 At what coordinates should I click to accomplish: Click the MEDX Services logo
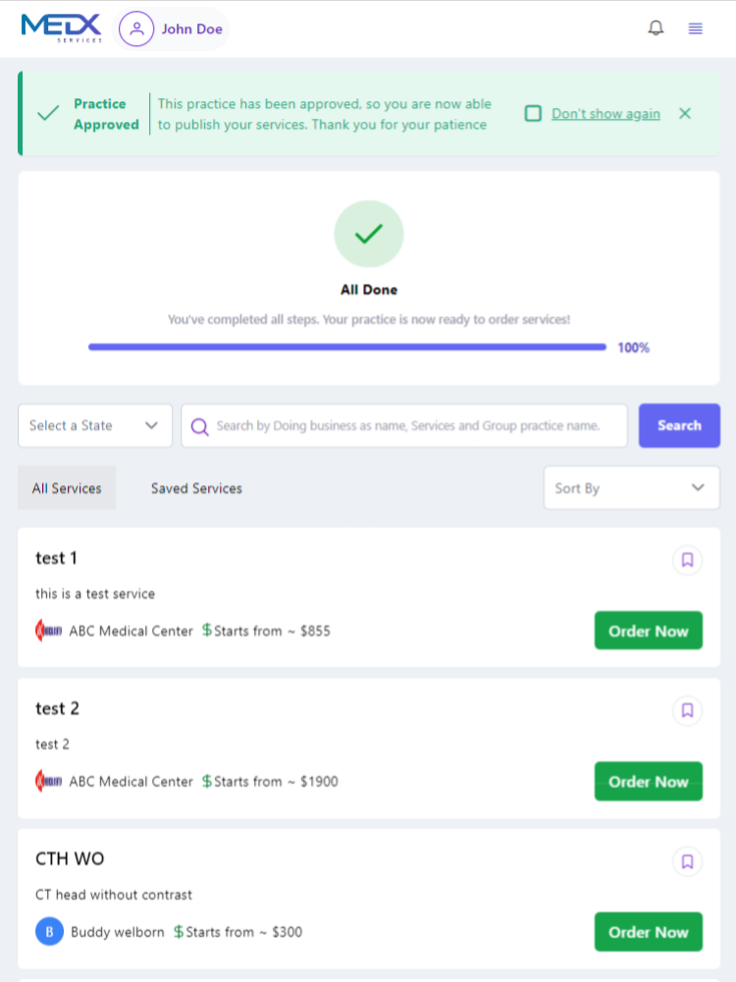click(x=61, y=27)
